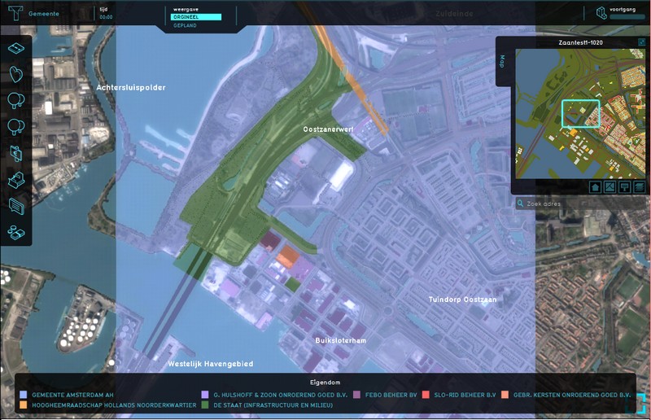Screen dimensions: 651x420
Task: Toggle the minimap expand icon
Action: tap(642, 42)
